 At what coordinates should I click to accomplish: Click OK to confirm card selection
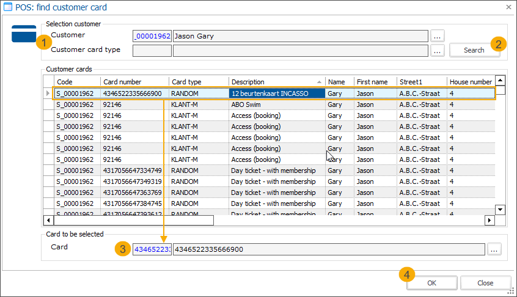(432, 283)
